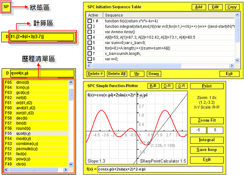The height and width of the screenshot is (175, 244).
Task: Click calculation field with 11-[2+8(4+3)(3-7)]
Action: tap(42, 37)
